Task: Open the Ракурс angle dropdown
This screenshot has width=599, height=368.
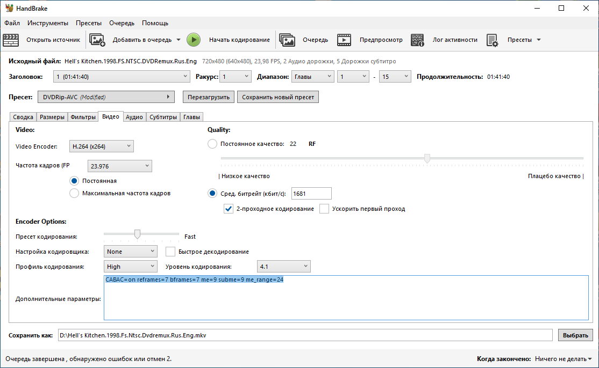Action: click(236, 77)
